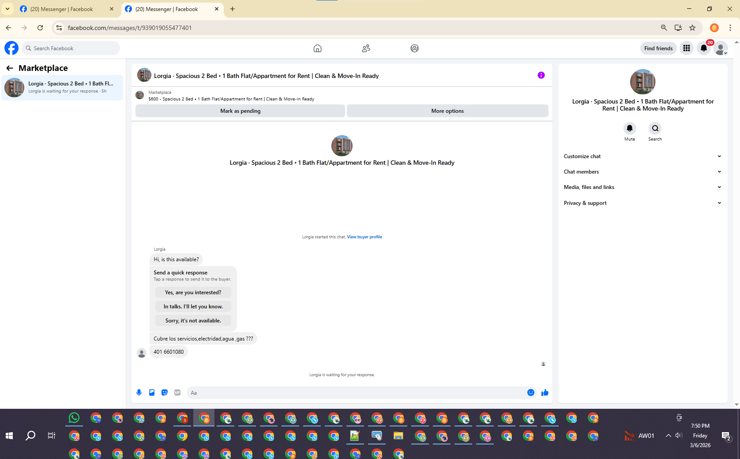Open the emoji picker smiley
740x459 pixels.
[531, 392]
